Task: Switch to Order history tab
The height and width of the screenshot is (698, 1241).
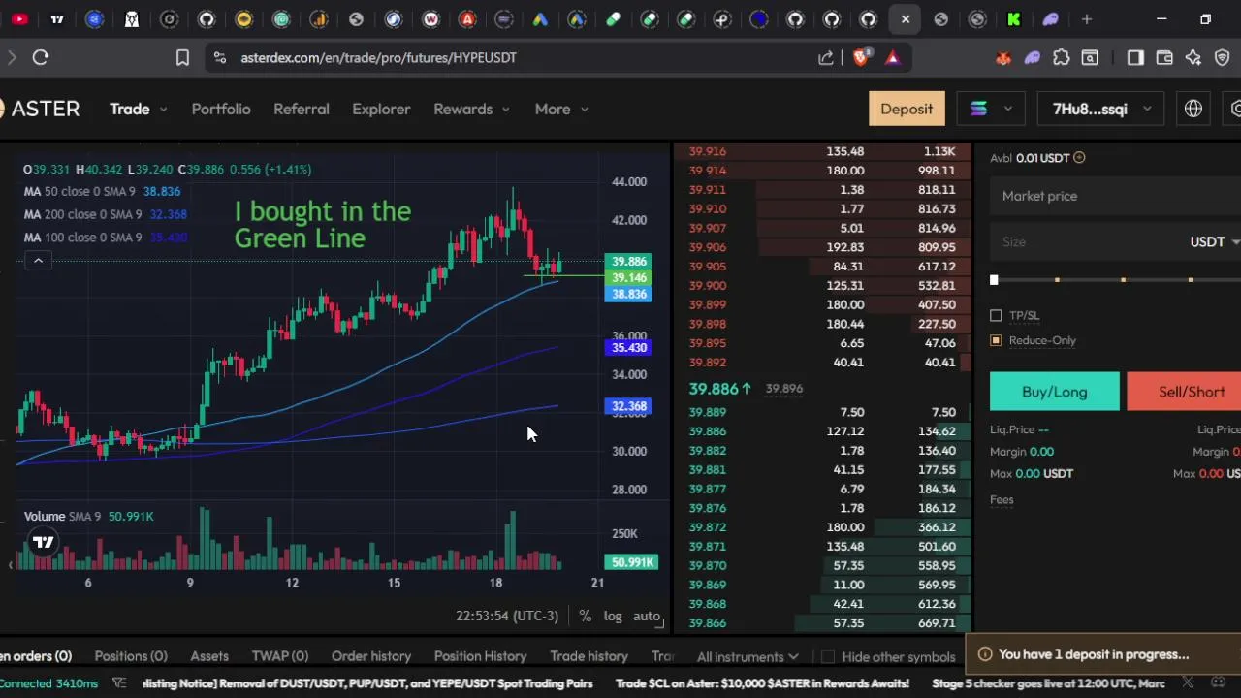Action: tap(371, 656)
